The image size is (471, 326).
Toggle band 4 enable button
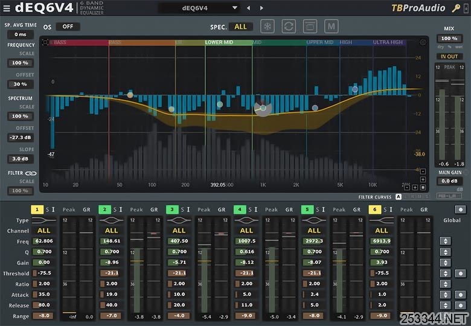[240, 209]
